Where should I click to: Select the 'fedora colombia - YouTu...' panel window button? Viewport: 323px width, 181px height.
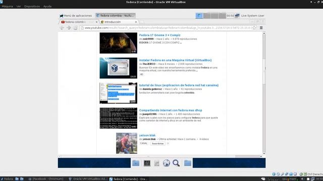click(116, 16)
